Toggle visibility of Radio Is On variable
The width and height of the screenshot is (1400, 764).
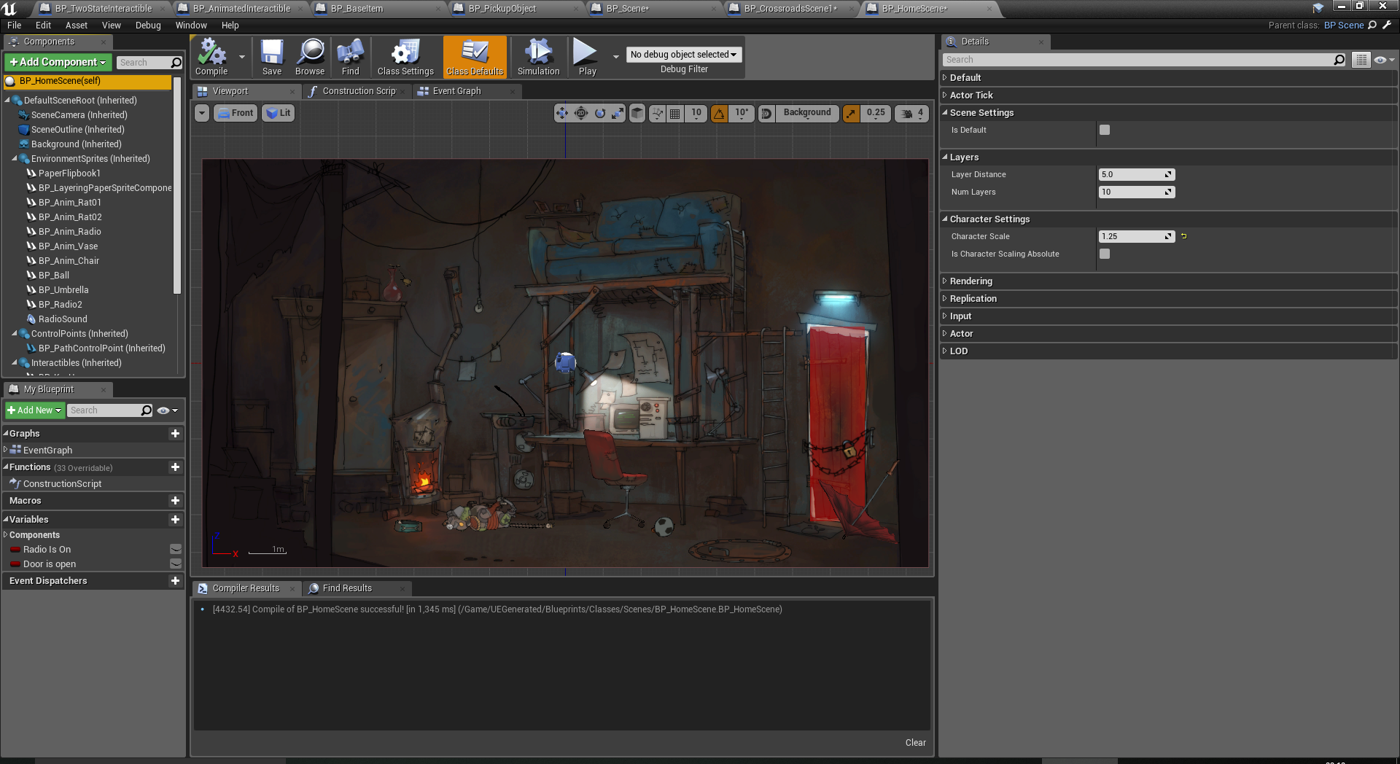pyautogui.click(x=176, y=549)
